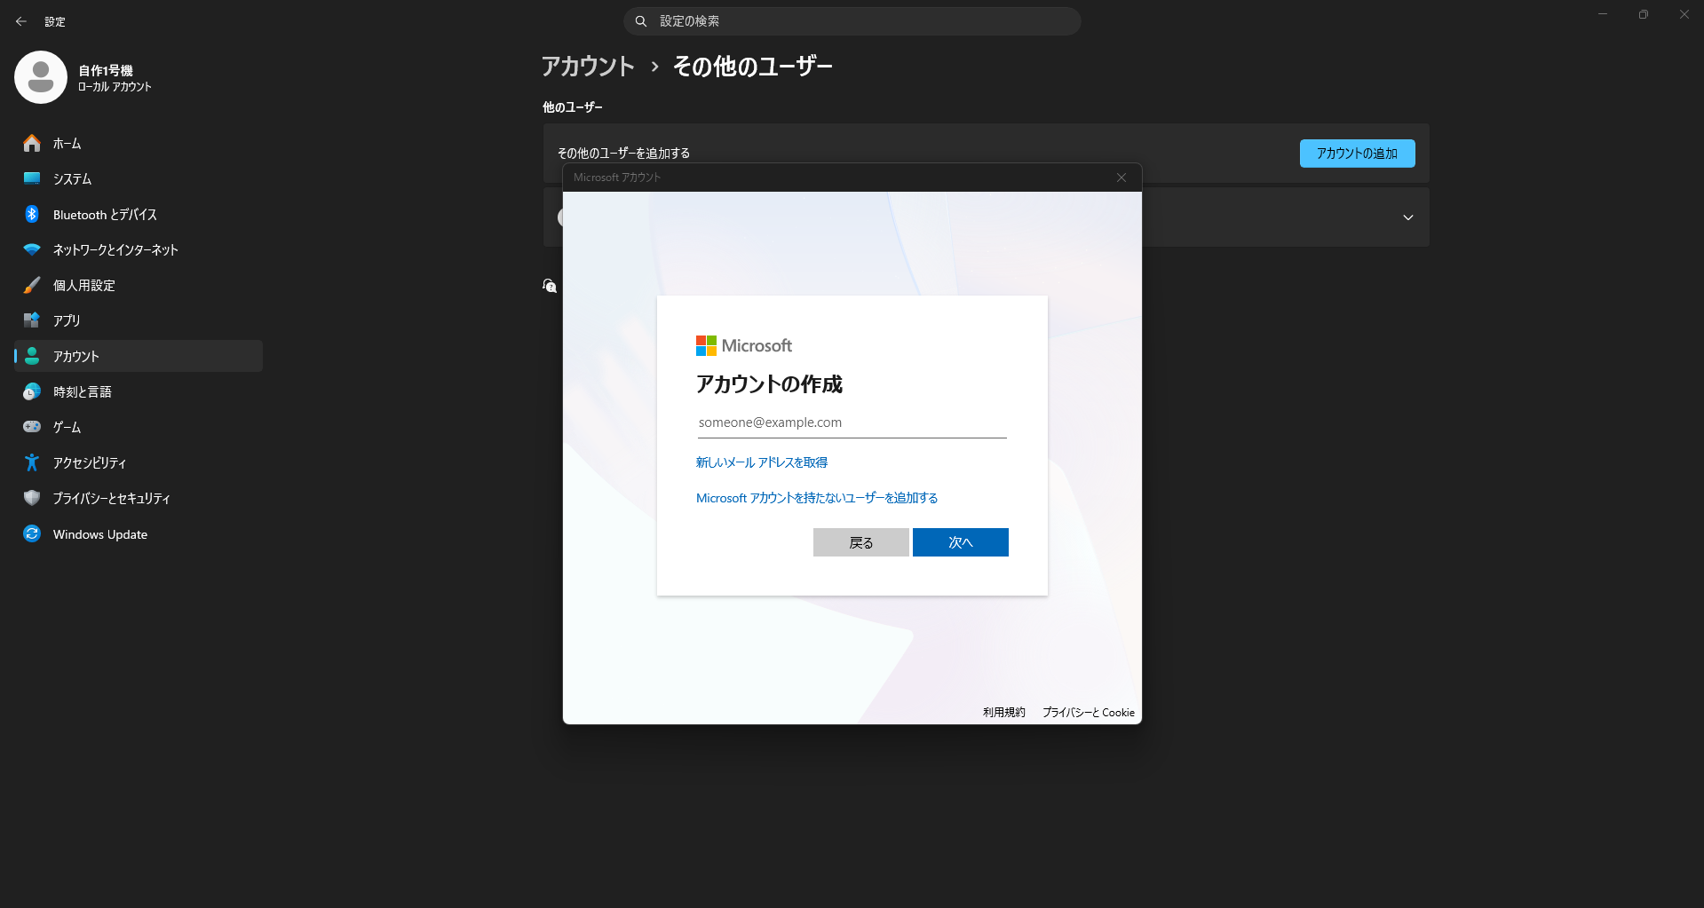Click the 戻る button
This screenshot has height=908, width=1704.
(860, 542)
